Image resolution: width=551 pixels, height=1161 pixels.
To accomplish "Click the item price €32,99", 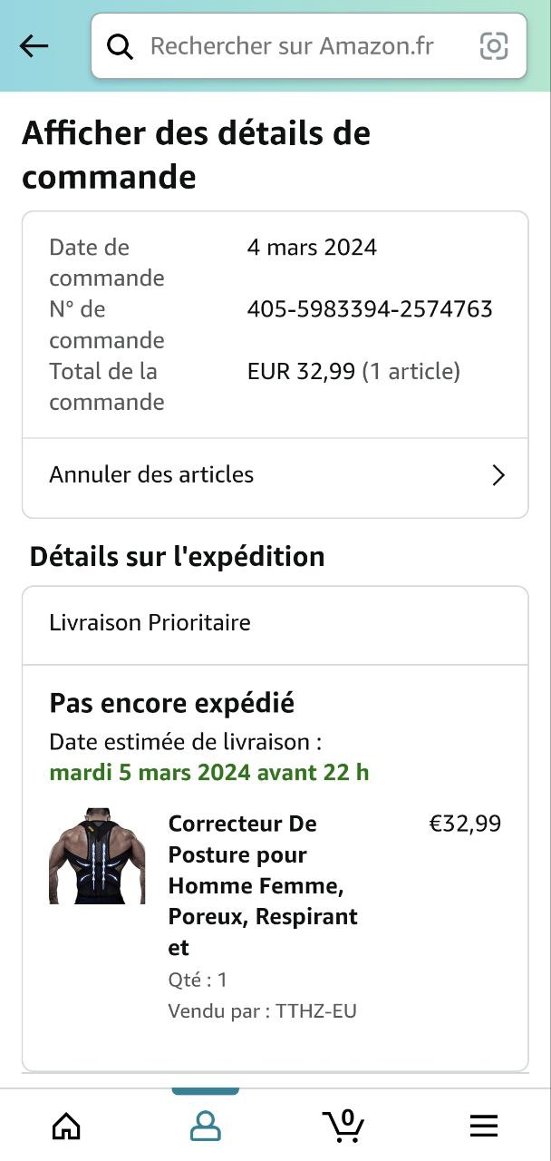I will (465, 824).
